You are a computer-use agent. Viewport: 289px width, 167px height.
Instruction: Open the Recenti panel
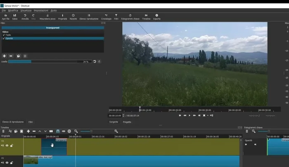73,17
